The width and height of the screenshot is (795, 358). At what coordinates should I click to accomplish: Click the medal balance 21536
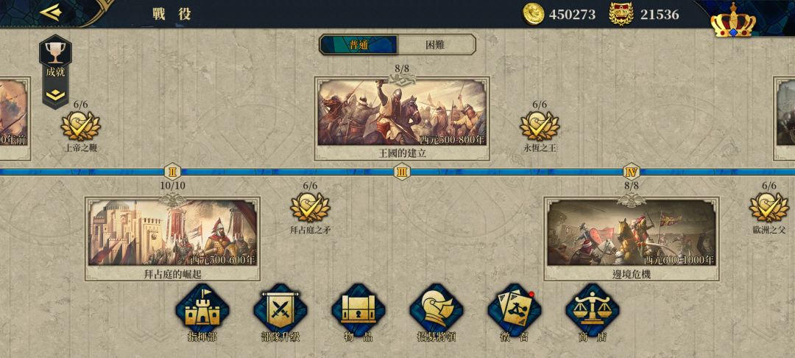tap(644, 14)
